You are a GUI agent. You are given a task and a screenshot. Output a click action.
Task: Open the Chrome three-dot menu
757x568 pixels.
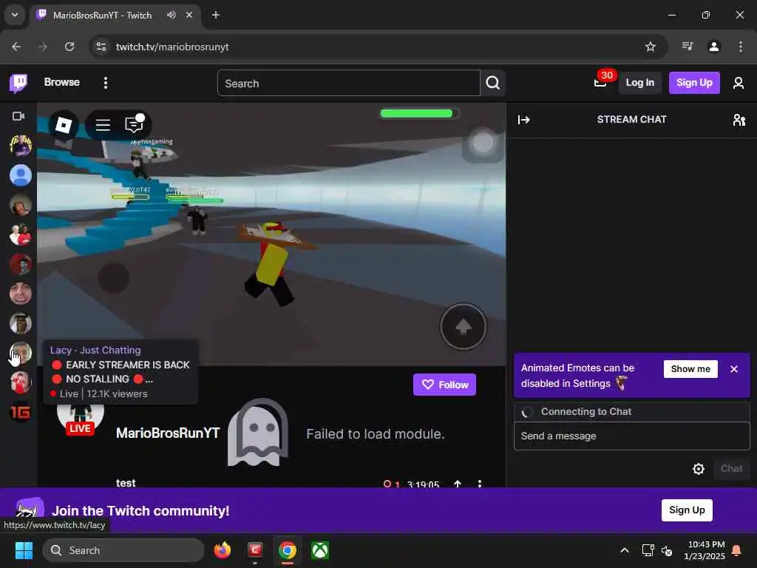click(741, 47)
